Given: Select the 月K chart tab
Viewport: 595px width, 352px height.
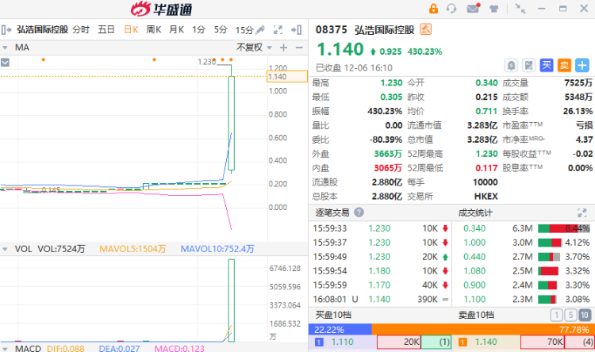Looking at the screenshot, I should [176, 29].
